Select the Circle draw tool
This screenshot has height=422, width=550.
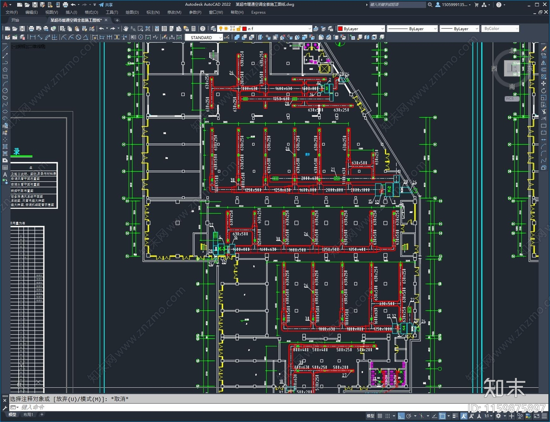5,90
